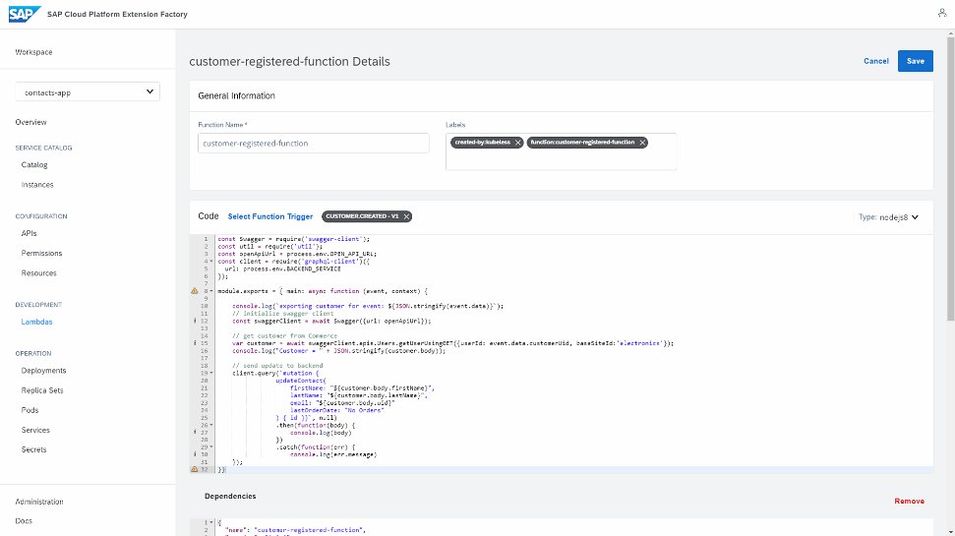Collapse fold at Dependencies line 1
This screenshot has width=955, height=536.
coord(211,522)
